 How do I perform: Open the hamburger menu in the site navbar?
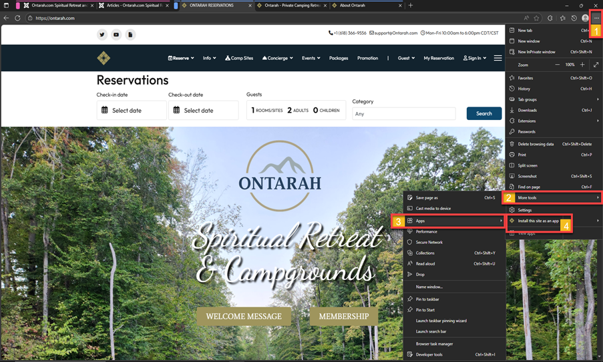pos(497,58)
